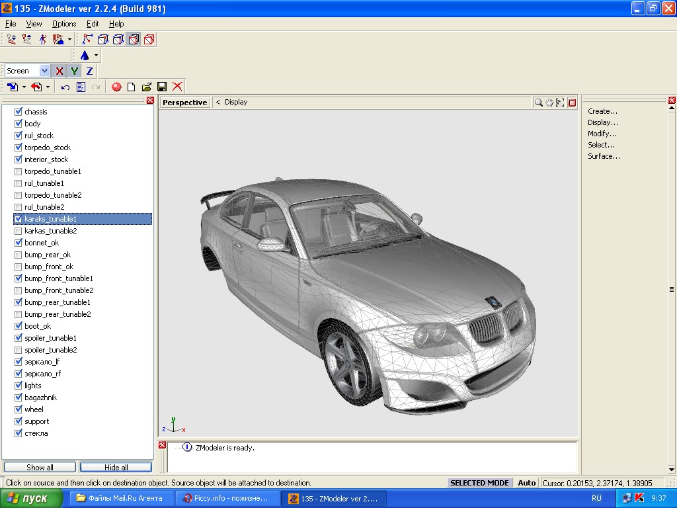Expand the Surface... command group
Screen dimensions: 677x508
(x=604, y=156)
